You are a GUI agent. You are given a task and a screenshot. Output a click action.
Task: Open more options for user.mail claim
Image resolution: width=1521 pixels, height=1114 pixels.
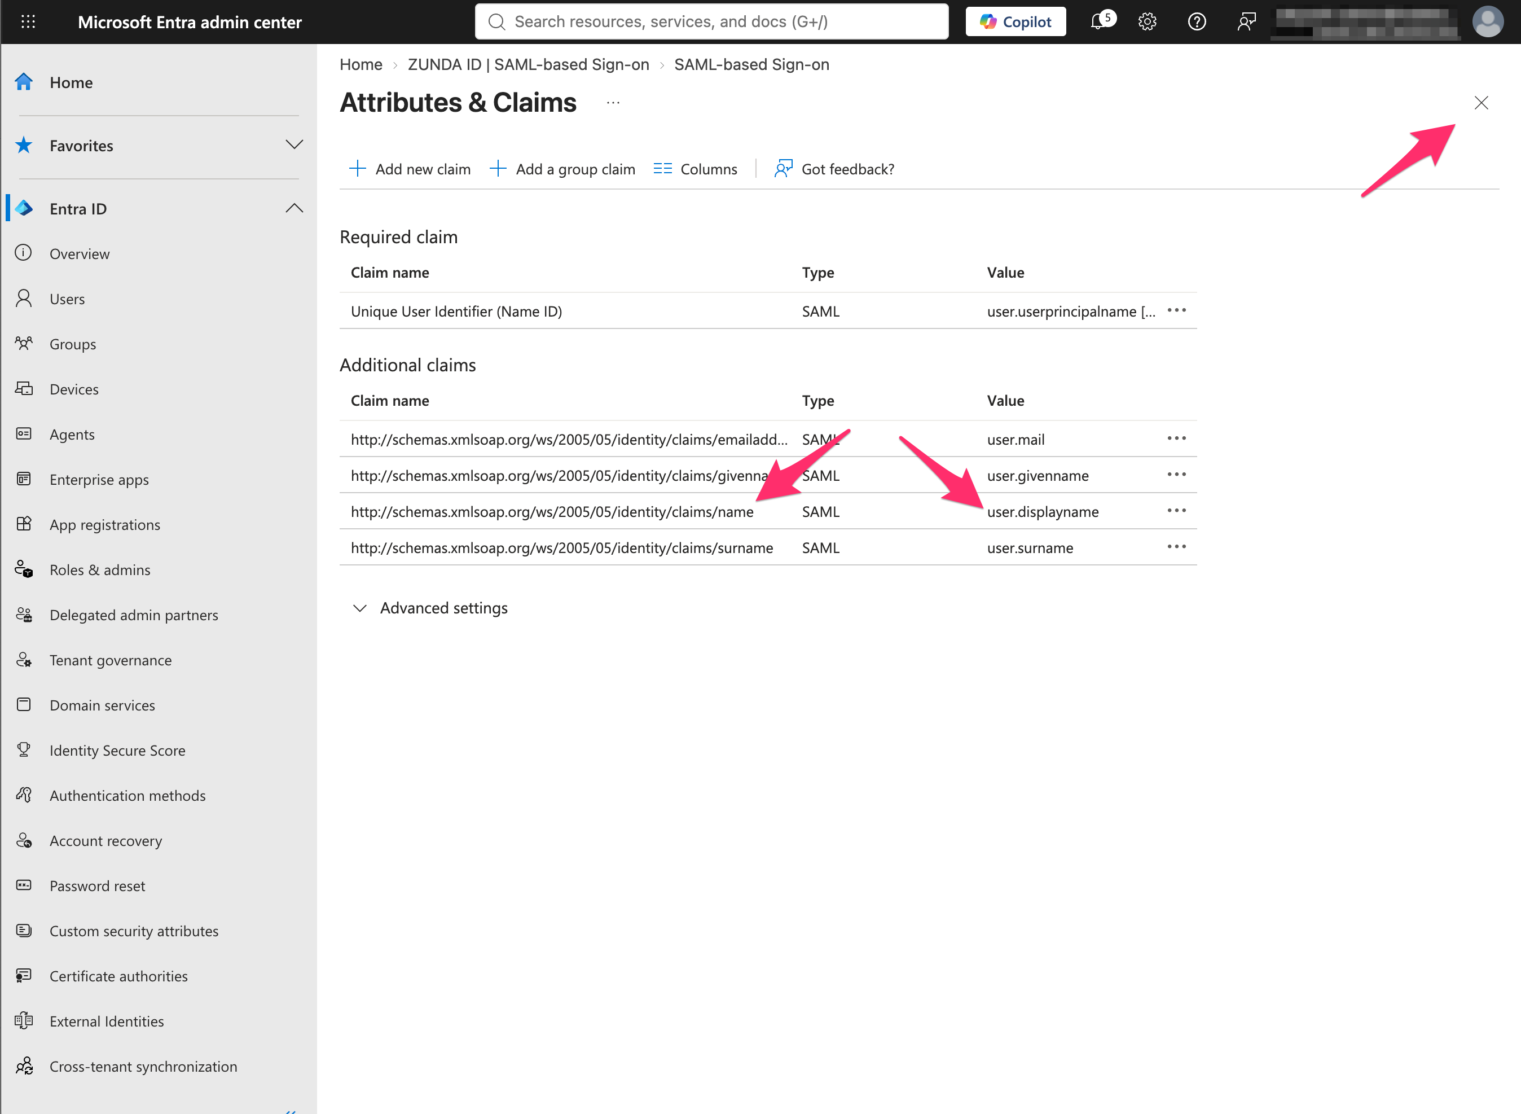tap(1176, 439)
